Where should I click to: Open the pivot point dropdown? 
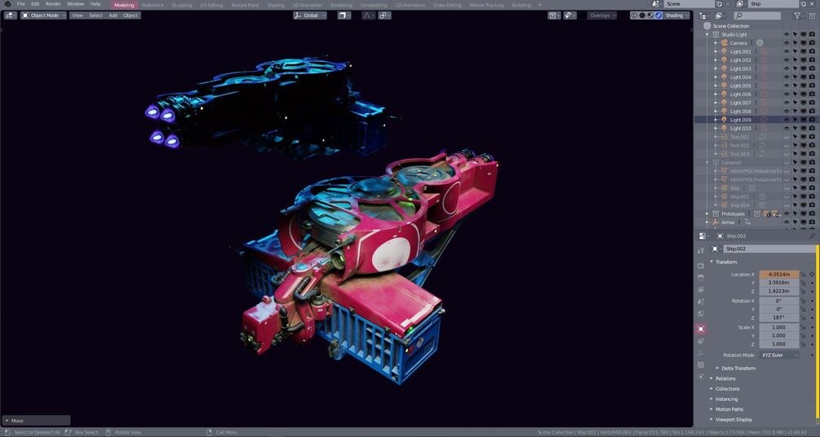click(x=344, y=15)
